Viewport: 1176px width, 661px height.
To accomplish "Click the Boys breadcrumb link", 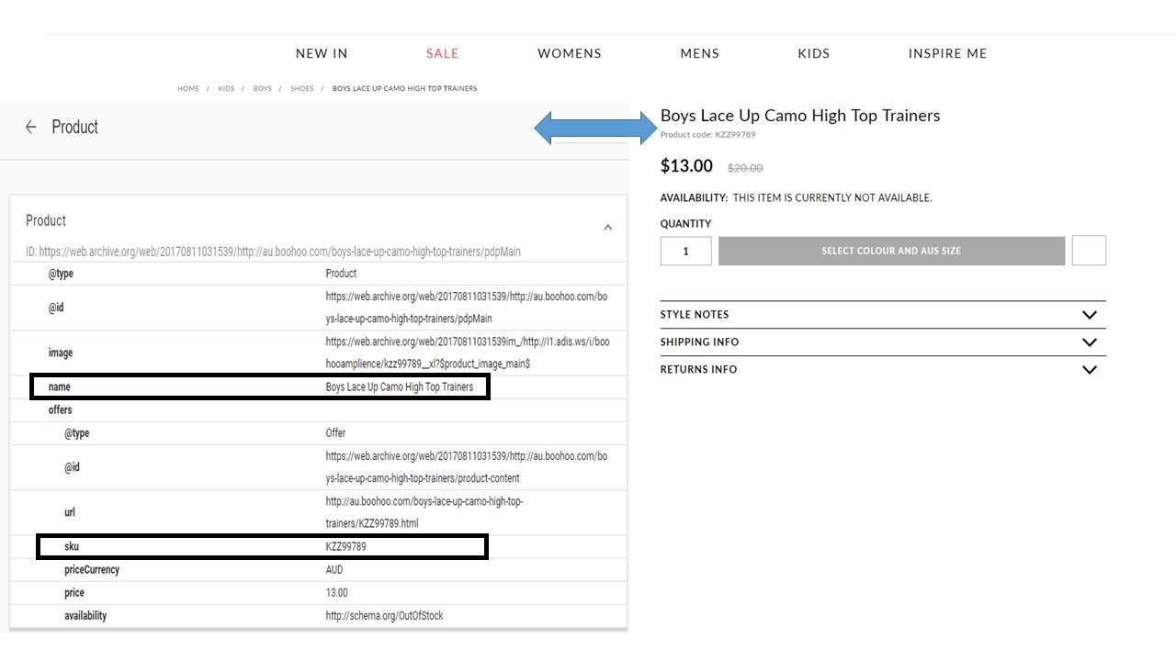I will point(263,89).
